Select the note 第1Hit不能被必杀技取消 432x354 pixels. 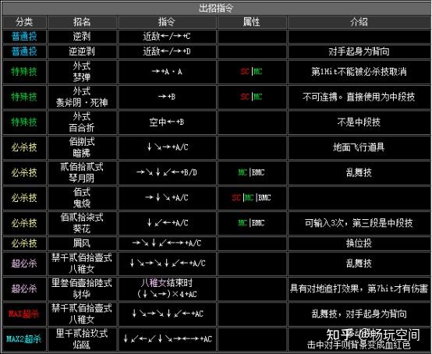click(359, 72)
